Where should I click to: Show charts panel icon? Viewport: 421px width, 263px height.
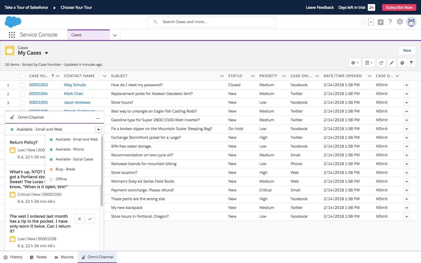tap(402, 63)
